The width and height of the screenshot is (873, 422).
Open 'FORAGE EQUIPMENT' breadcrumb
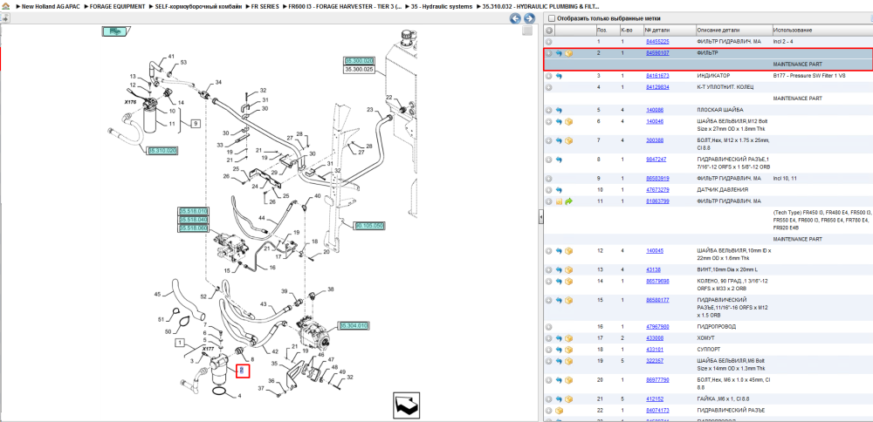pos(119,7)
